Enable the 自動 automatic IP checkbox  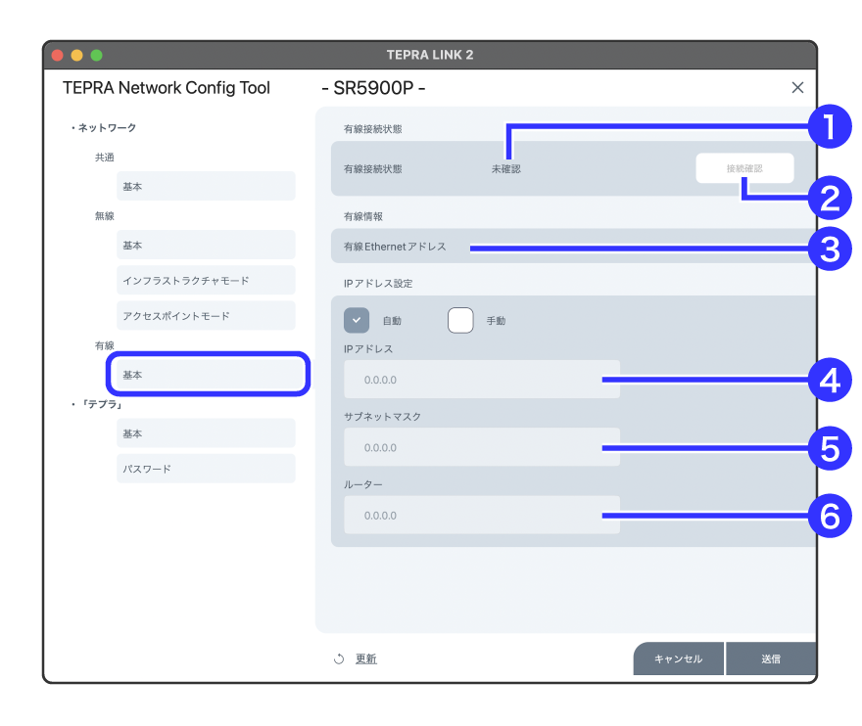click(357, 320)
